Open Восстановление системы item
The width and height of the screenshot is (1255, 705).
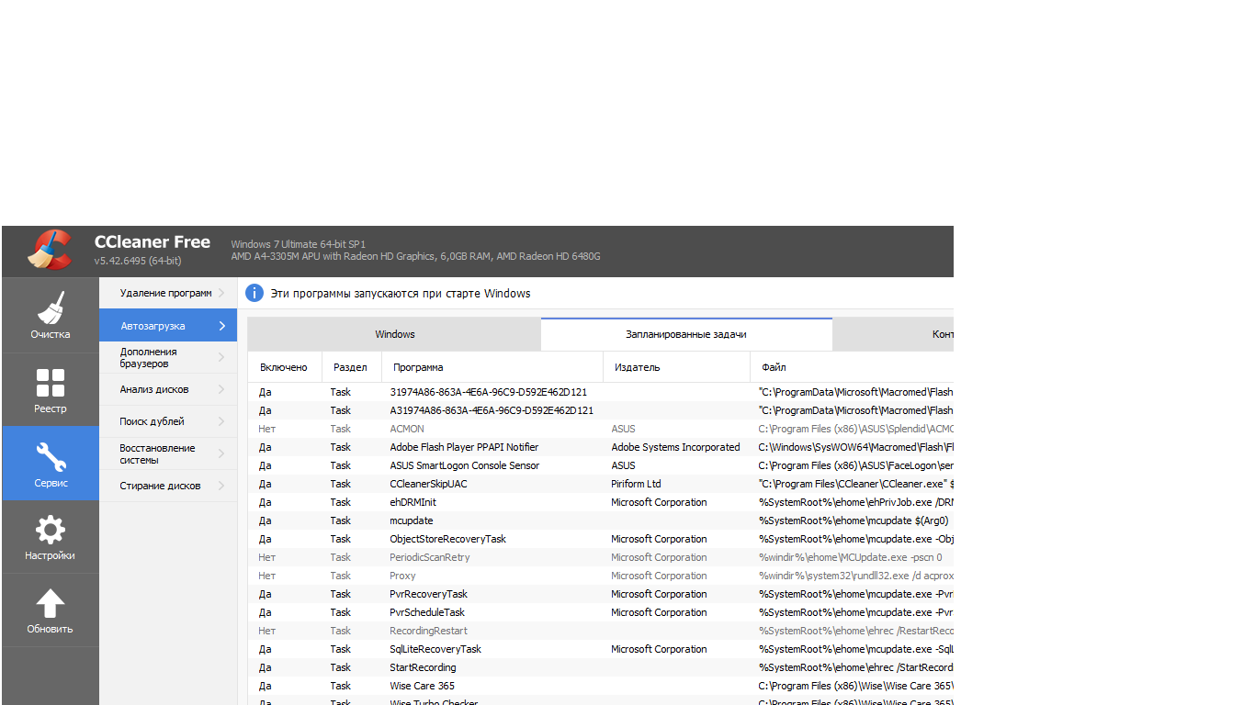pyautogui.click(x=168, y=453)
